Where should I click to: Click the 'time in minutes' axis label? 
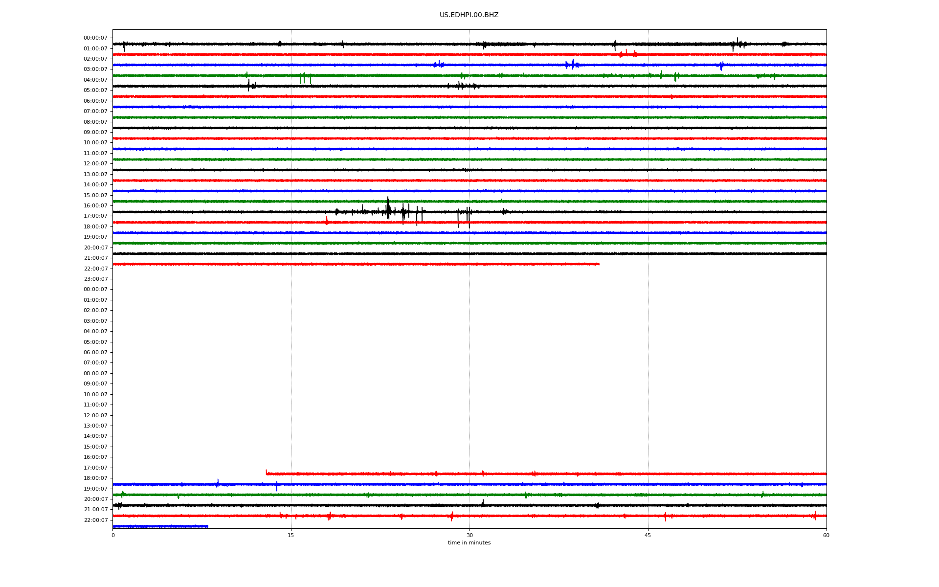coord(469,542)
